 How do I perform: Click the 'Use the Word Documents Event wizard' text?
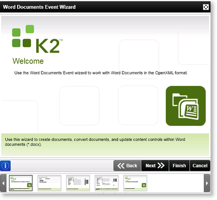point(101,73)
